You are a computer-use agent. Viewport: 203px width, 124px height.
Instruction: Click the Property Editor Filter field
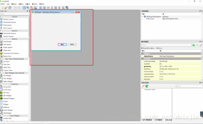pos(166,45)
